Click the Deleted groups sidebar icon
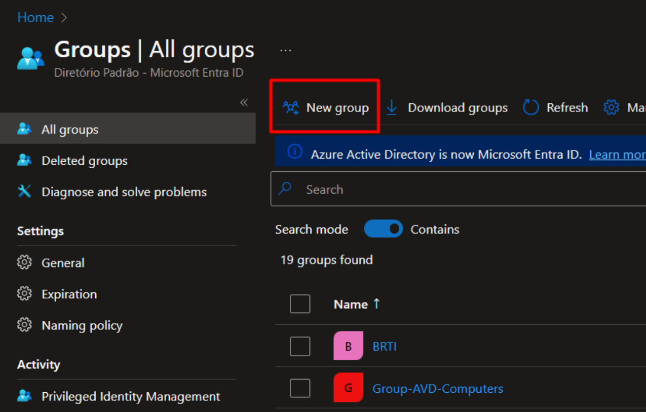 coord(24,160)
